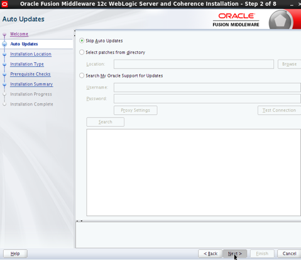Open Proxy Settings
This screenshot has width=301, height=260.
point(136,110)
